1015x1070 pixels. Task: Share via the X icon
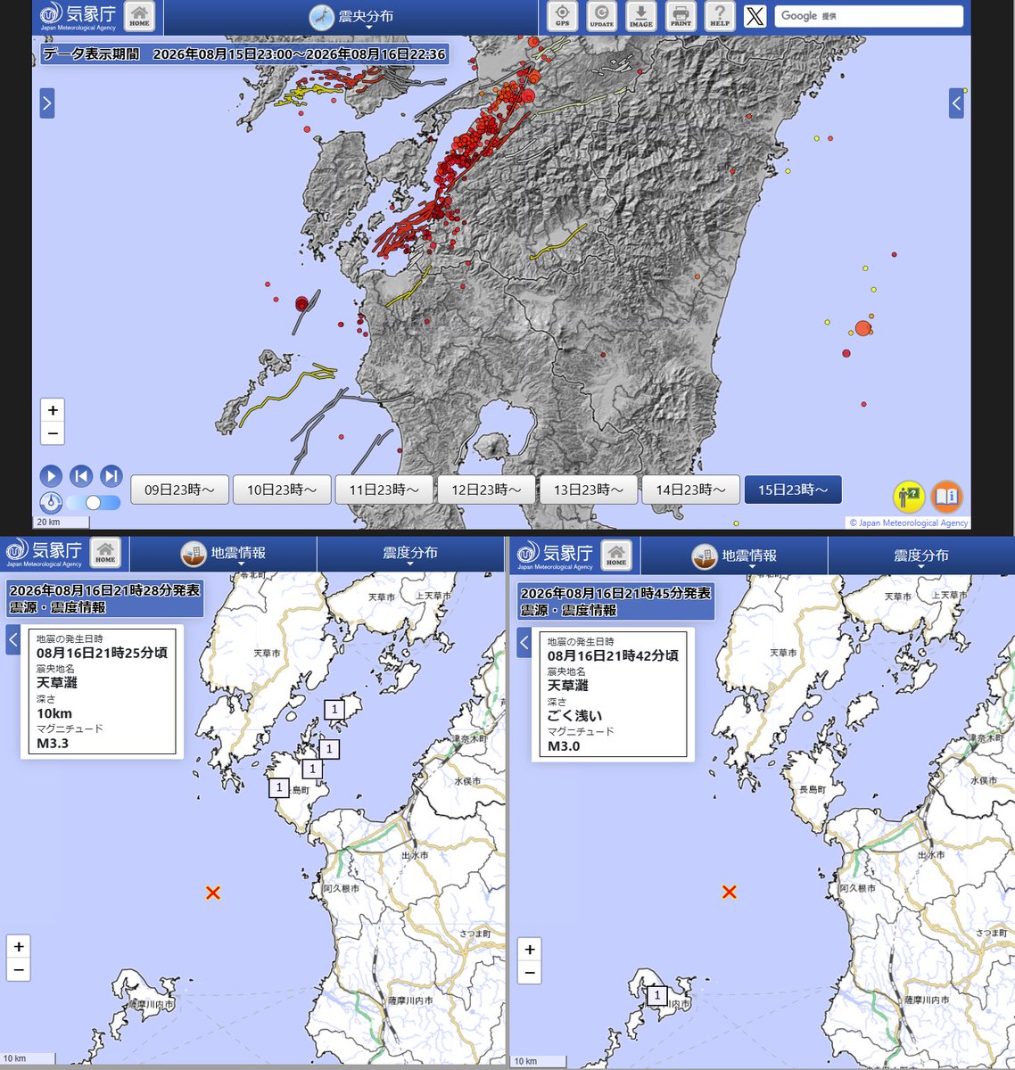755,16
